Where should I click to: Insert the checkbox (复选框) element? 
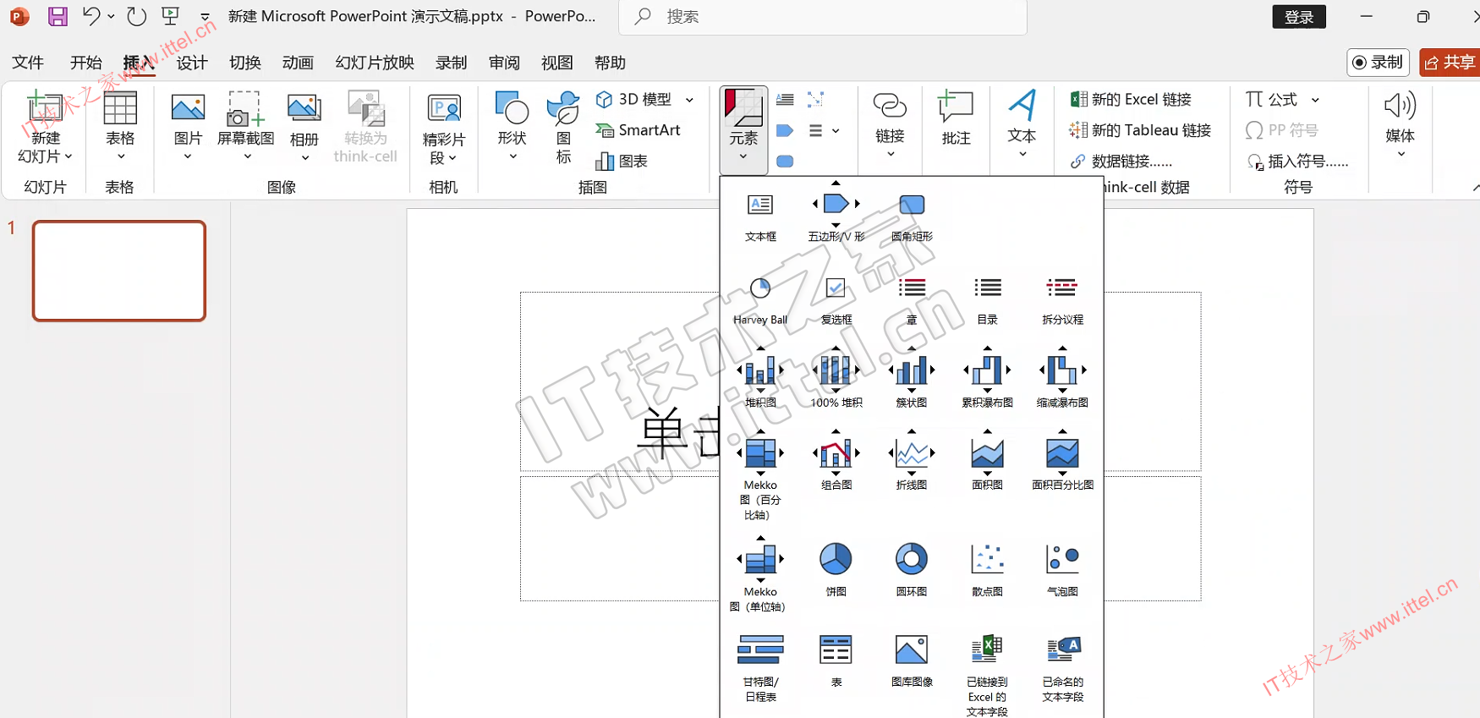pyautogui.click(x=836, y=300)
